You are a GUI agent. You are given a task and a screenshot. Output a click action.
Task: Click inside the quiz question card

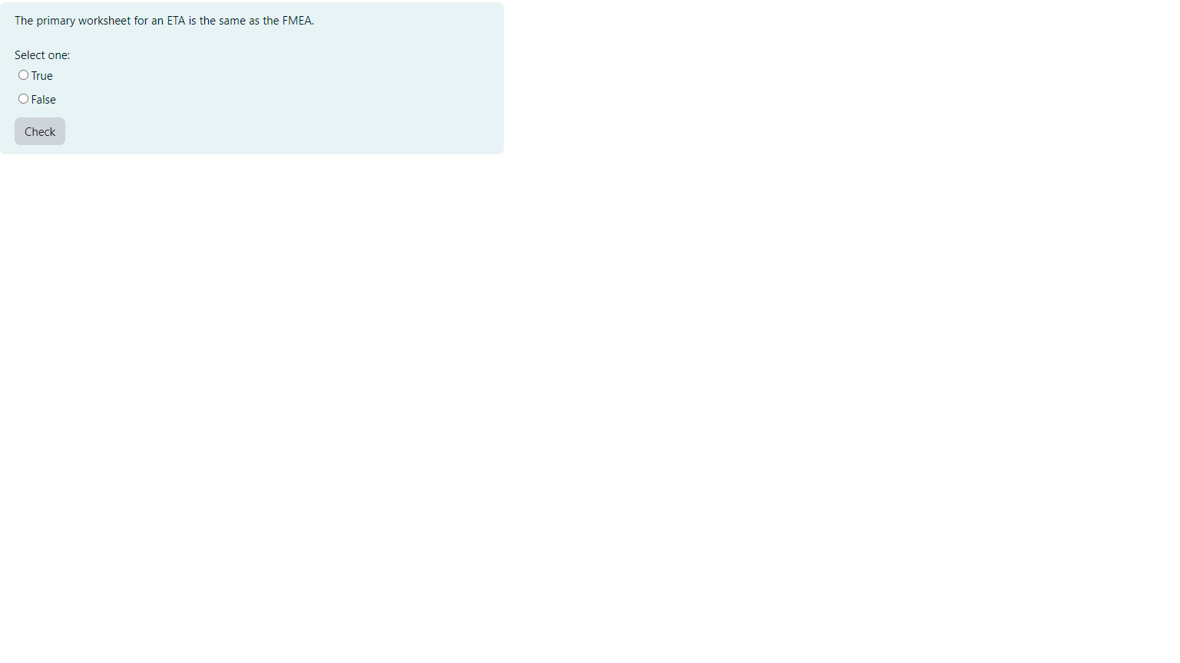click(252, 77)
